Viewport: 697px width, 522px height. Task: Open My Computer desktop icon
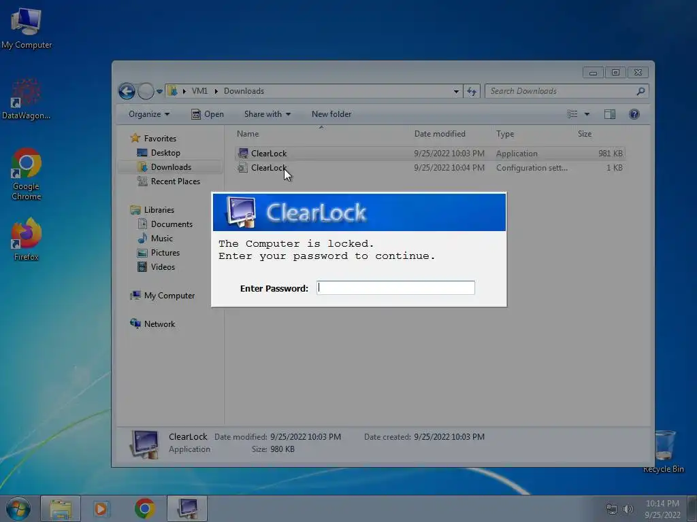27,29
